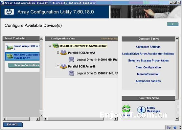The width and height of the screenshot is (182, 130).
Task: Click the Rescan Controllers button
Action: click(x=24, y=65)
